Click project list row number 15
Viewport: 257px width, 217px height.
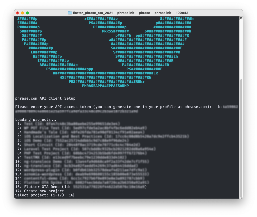point(82,183)
